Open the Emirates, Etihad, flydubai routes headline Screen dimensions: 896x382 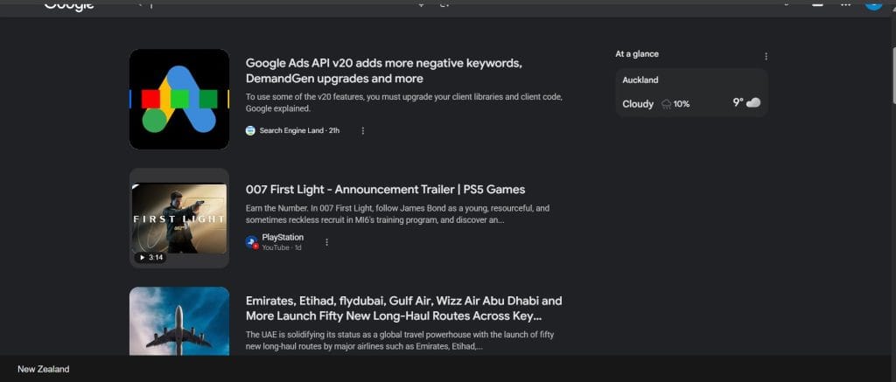click(404, 309)
